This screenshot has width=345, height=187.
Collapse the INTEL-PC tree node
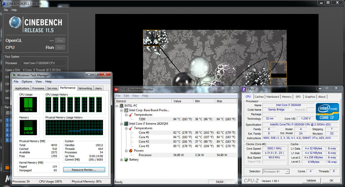(x=117, y=106)
